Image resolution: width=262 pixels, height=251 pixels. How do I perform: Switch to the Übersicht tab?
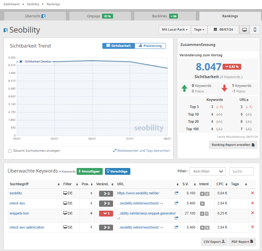click(x=35, y=16)
